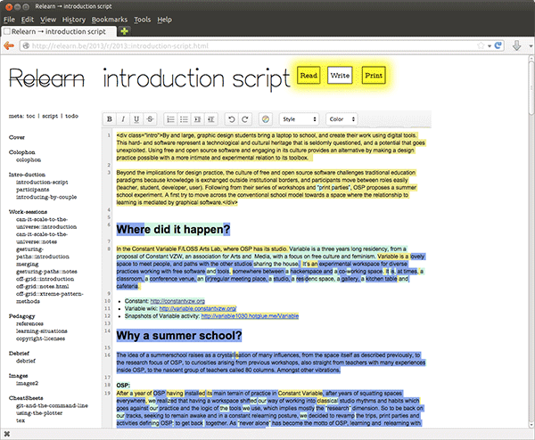Open the File menu

(x=9, y=20)
